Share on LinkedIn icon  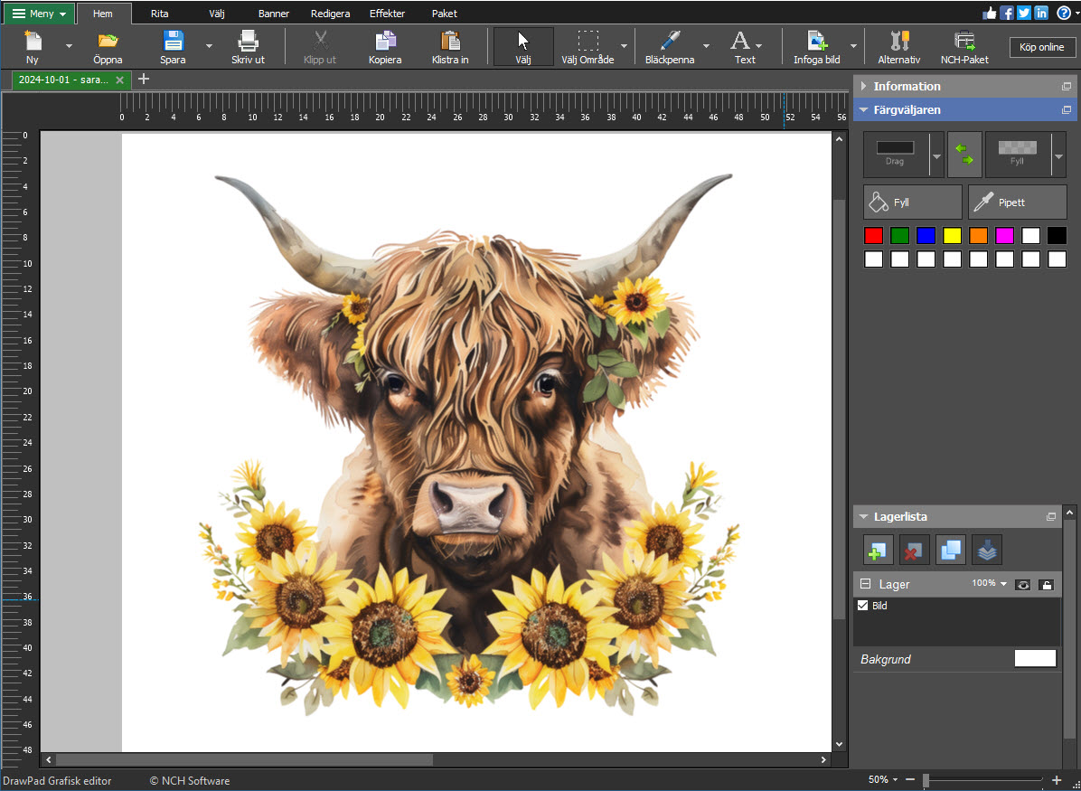point(1041,13)
